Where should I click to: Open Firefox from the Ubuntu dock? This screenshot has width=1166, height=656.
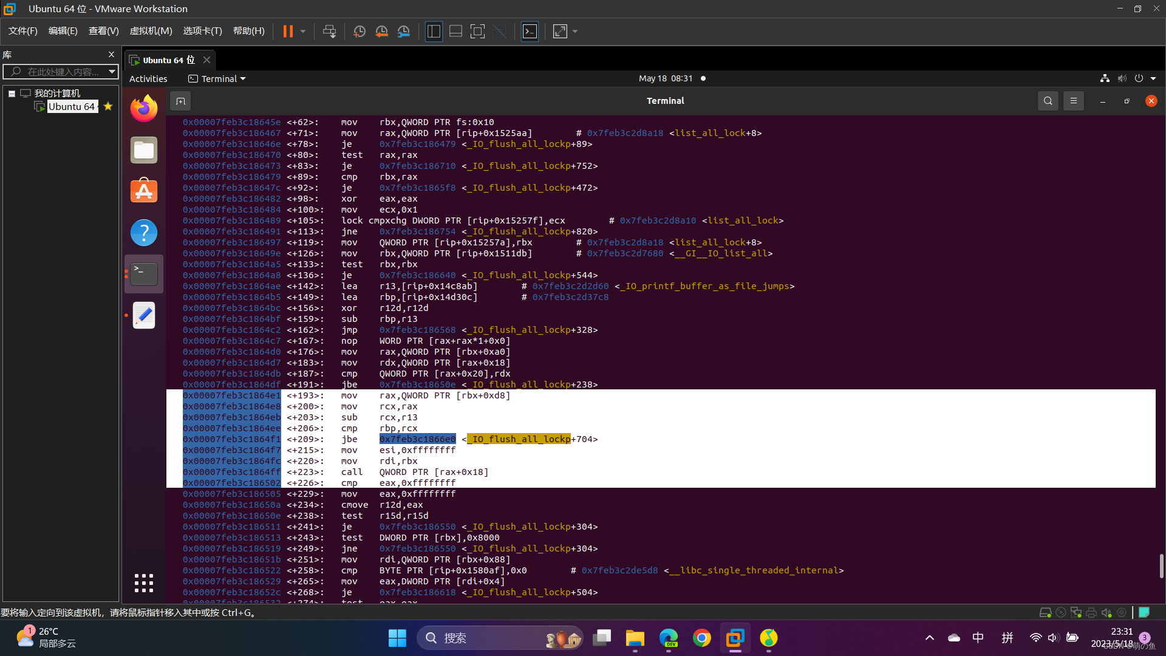[143, 108]
